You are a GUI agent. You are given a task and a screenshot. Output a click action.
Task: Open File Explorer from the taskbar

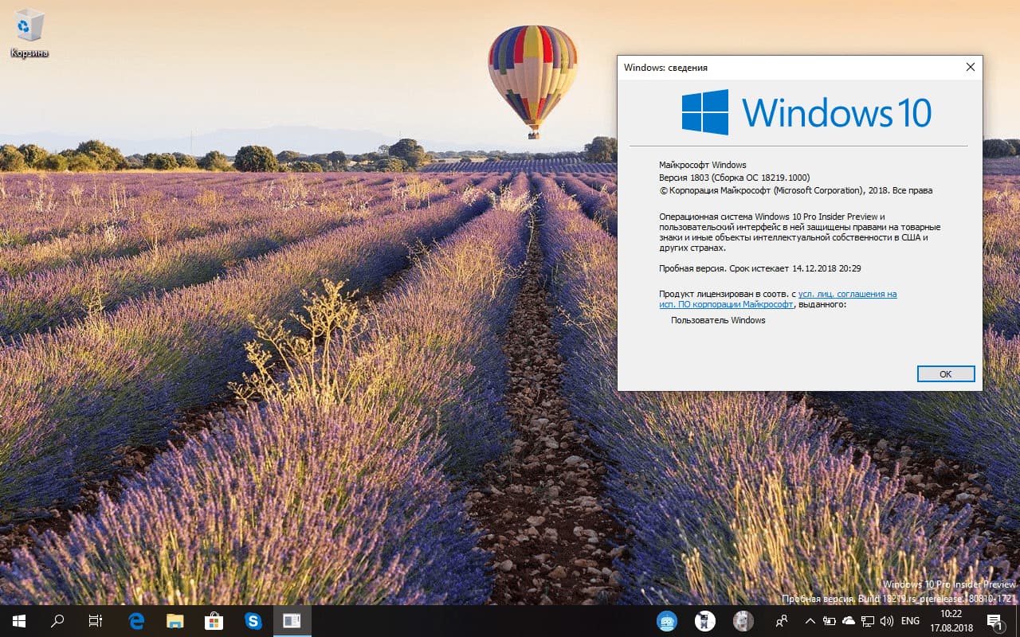pyautogui.click(x=175, y=620)
